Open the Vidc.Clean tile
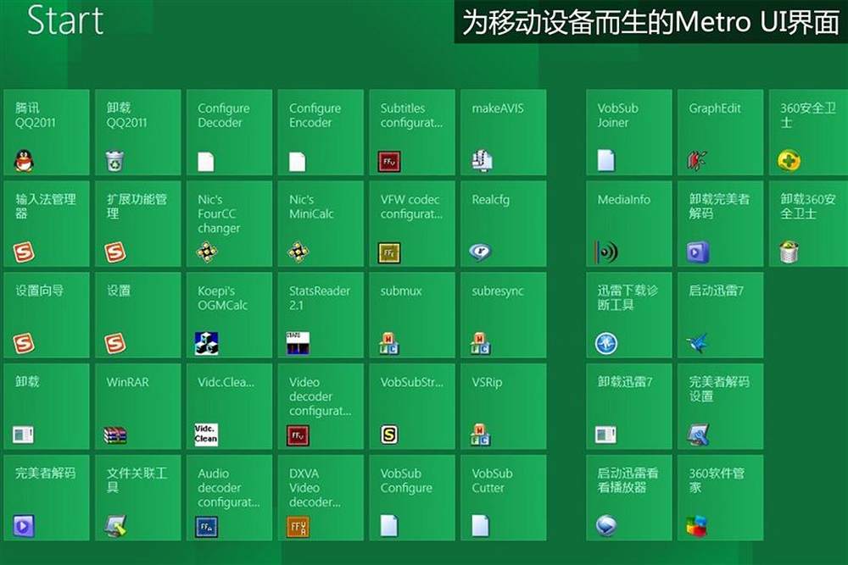The width and height of the screenshot is (848, 565). click(x=229, y=407)
